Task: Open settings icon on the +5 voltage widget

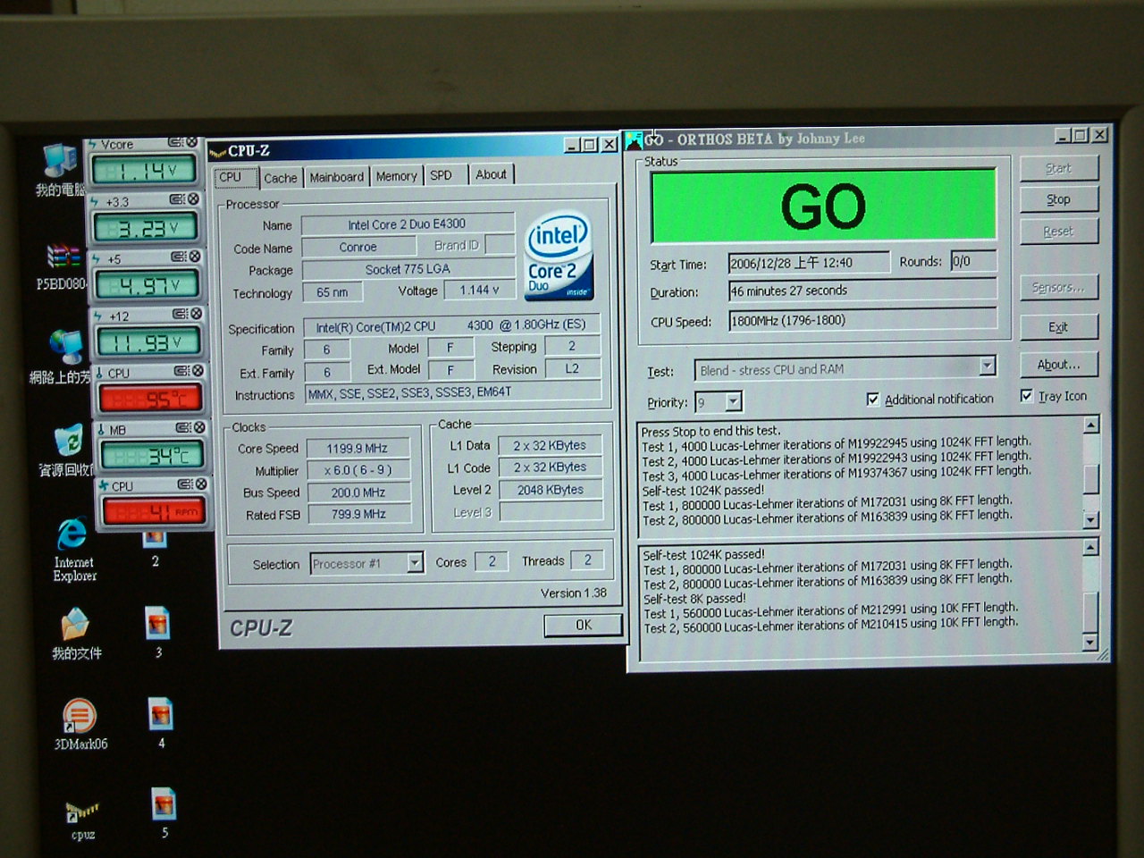Action: click(179, 257)
